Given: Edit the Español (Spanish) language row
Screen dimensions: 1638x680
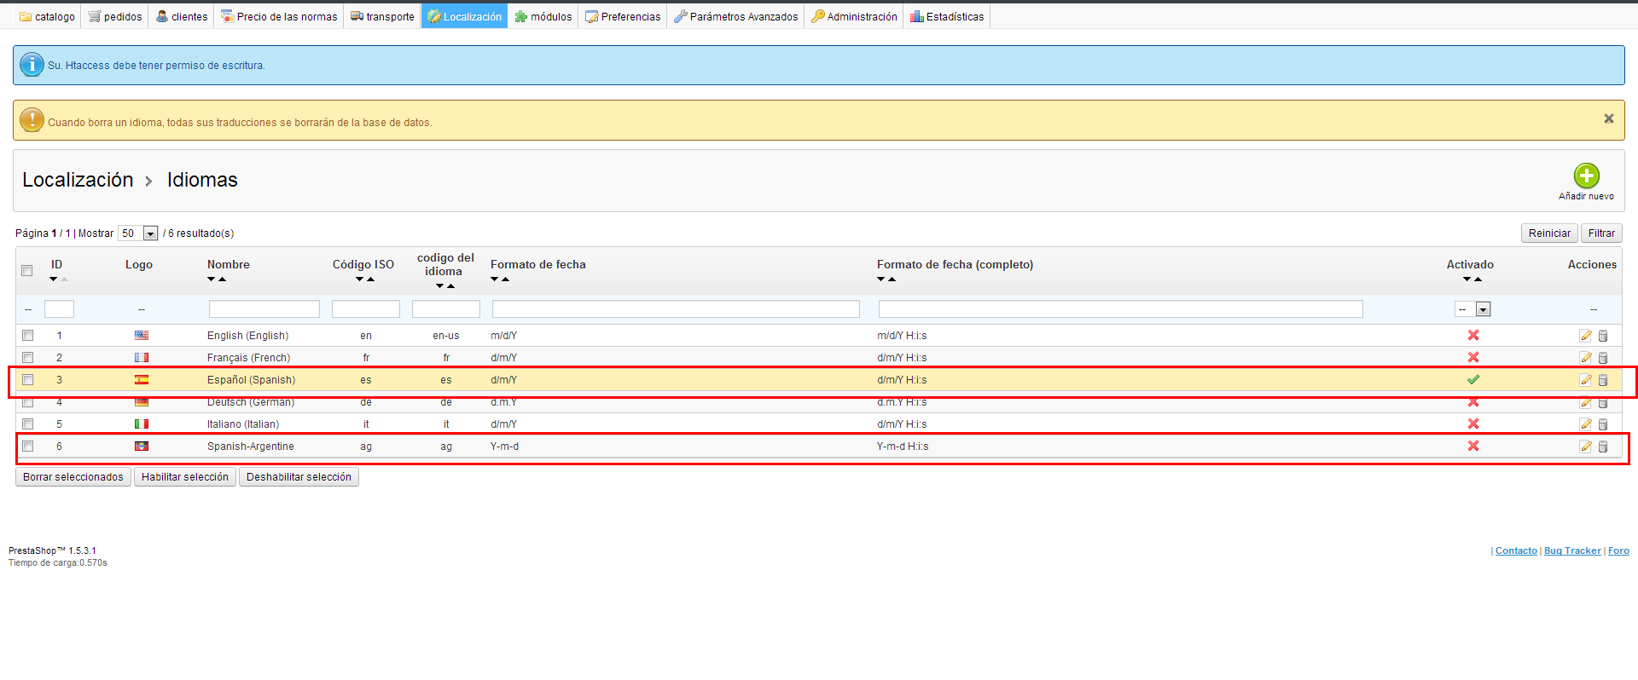Looking at the screenshot, I should (1585, 380).
